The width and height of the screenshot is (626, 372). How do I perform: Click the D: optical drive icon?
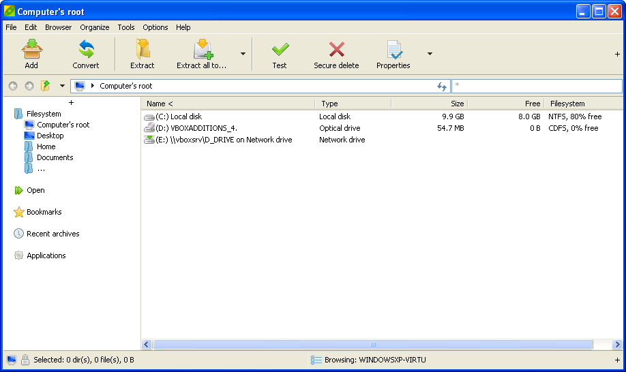tap(149, 127)
